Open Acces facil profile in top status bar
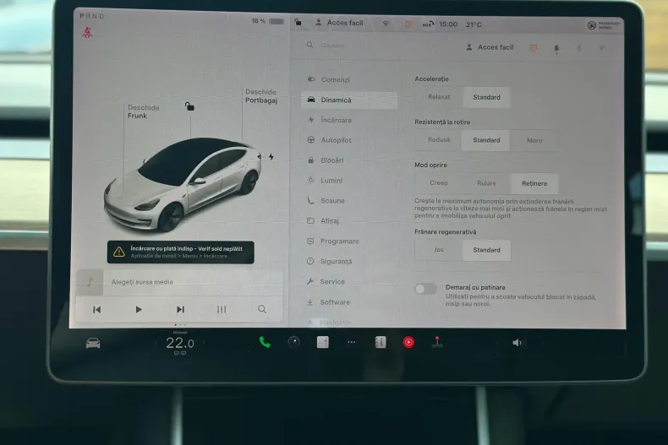The image size is (668, 445). [339, 23]
